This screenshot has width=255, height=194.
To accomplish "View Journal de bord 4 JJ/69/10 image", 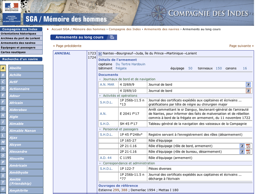I will coord(248,91).
